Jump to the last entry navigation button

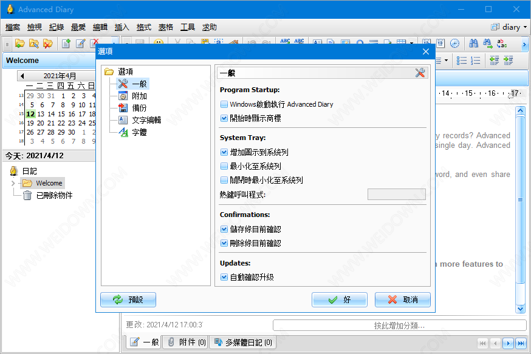[521, 343]
